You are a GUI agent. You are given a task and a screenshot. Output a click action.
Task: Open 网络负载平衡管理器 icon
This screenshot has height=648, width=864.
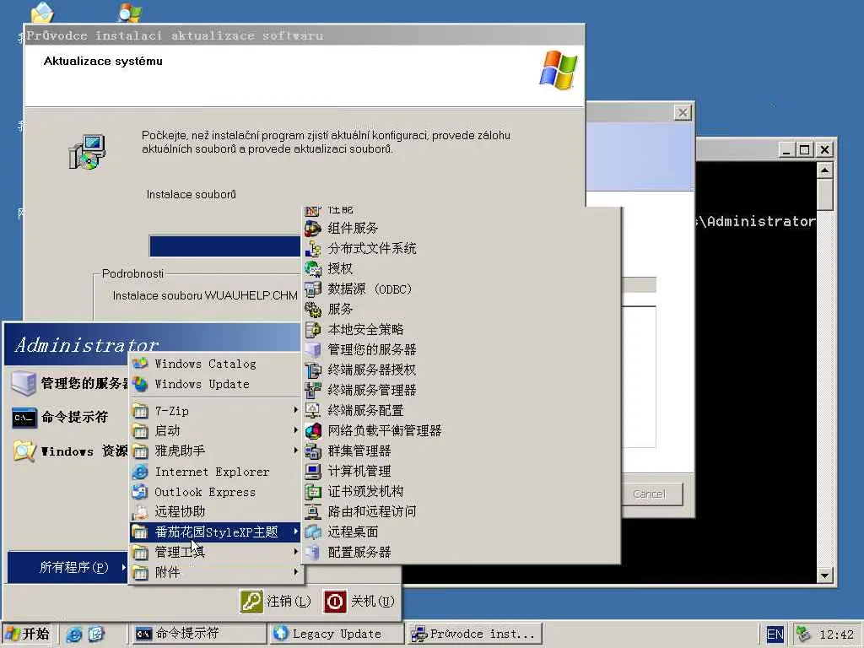click(x=313, y=430)
